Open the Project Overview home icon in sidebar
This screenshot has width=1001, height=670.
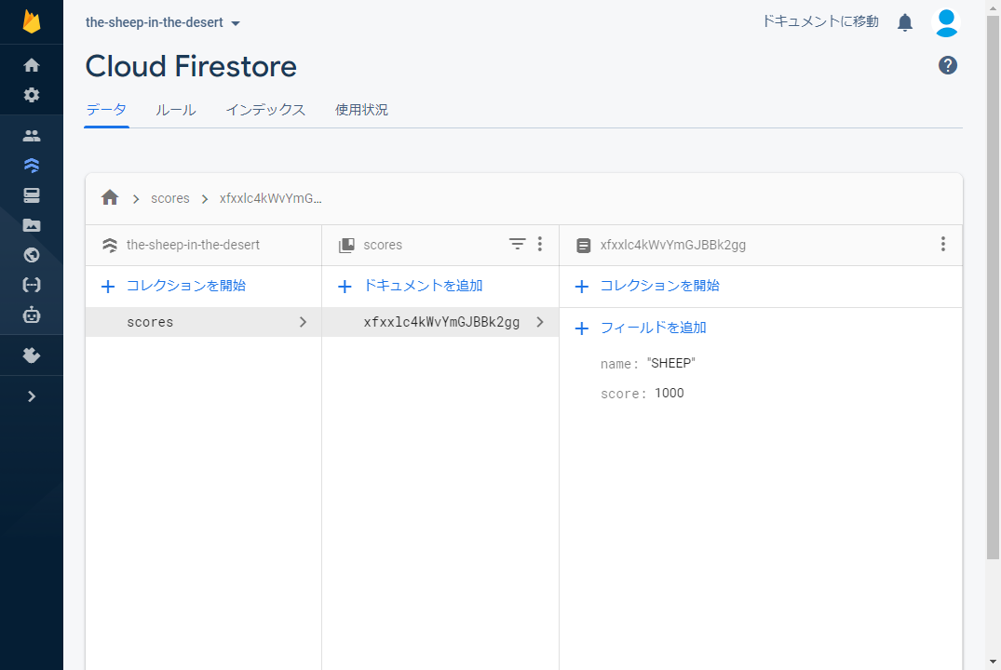(x=32, y=65)
